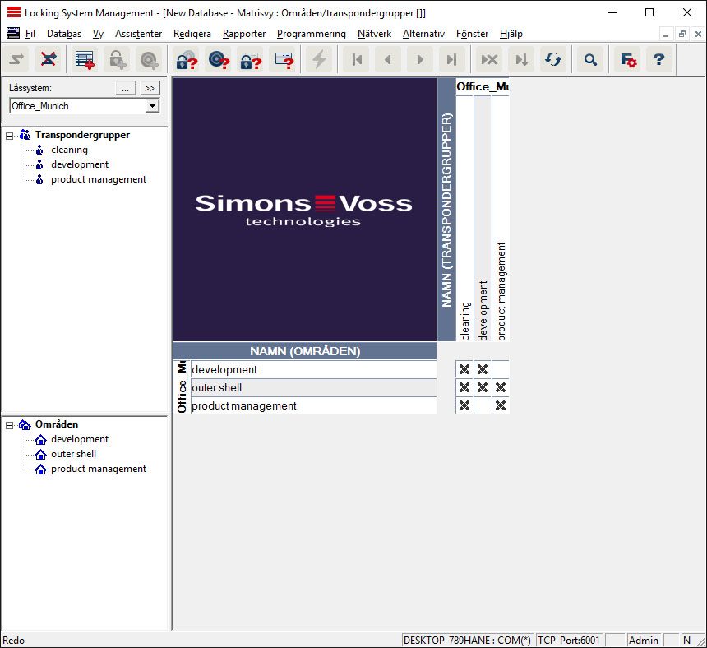Image resolution: width=707 pixels, height=648 pixels.
Task: Toggle cleaning access for development area
Action: coord(464,369)
